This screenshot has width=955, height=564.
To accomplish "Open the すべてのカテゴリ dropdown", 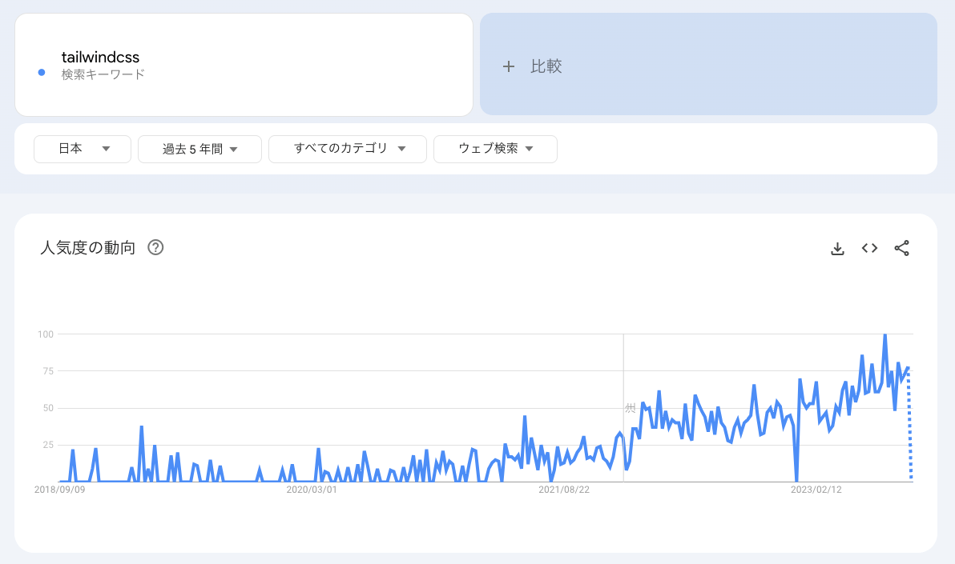I will [x=348, y=149].
